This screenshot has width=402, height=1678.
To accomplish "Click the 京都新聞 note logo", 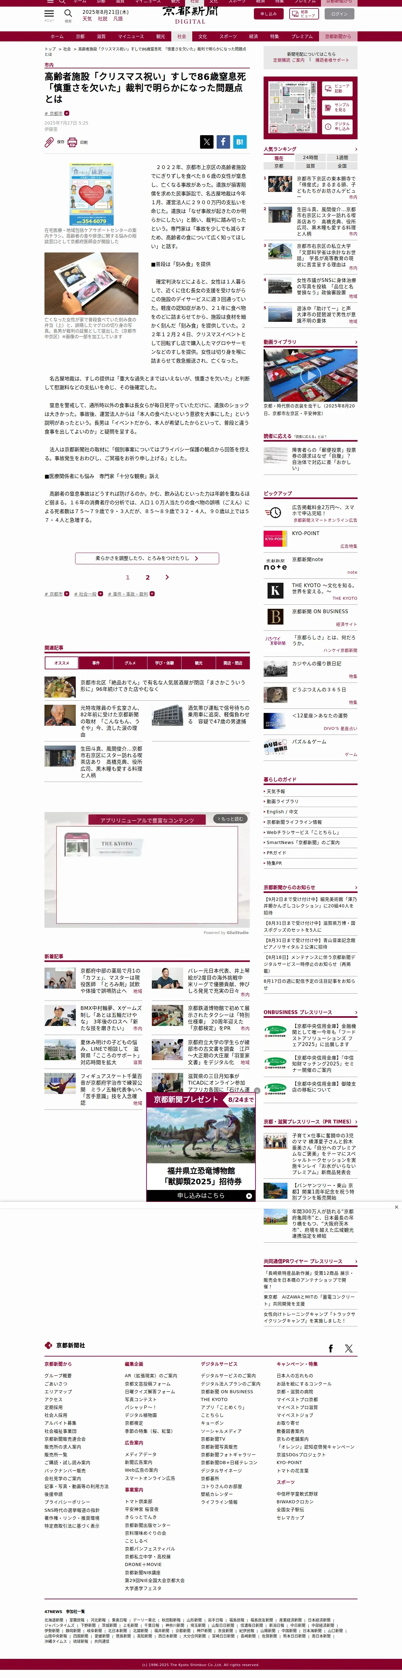I will [275, 565].
